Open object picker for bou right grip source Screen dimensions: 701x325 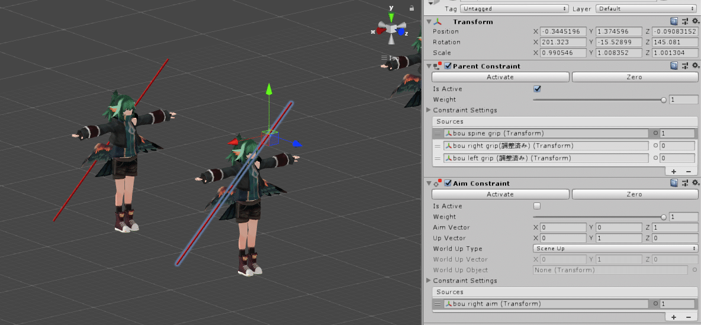[x=655, y=146]
